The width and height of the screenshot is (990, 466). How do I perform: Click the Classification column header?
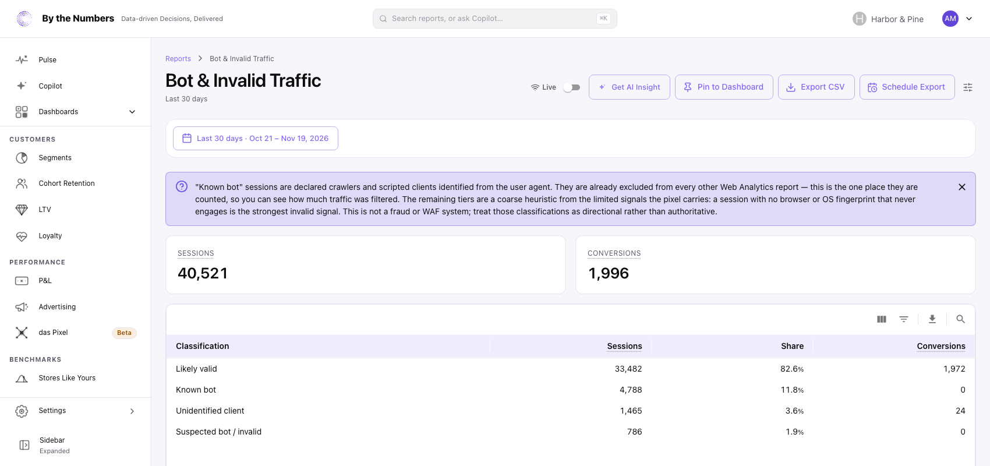203,346
